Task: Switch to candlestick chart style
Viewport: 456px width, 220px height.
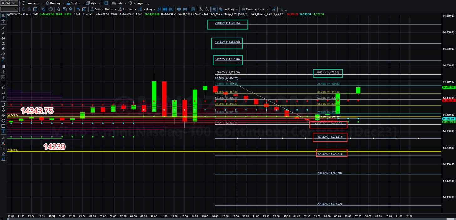Action: (x=165, y=9)
